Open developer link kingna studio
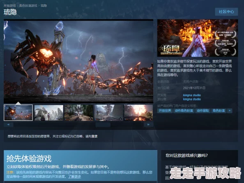 tap(192, 95)
